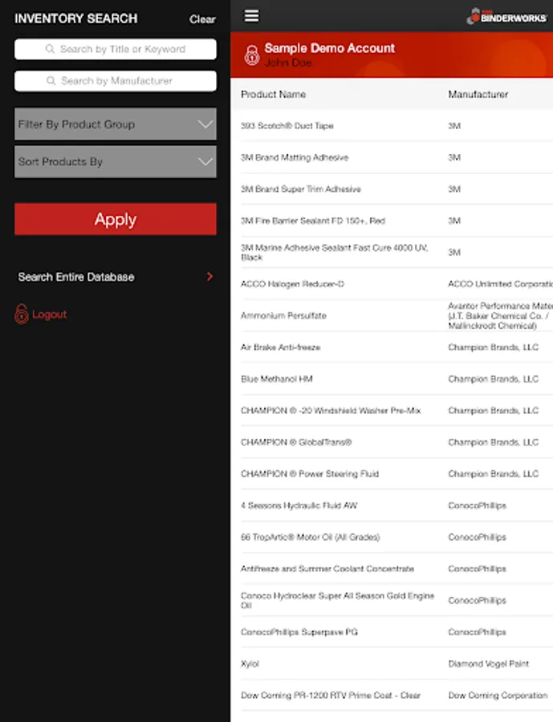Viewport: 553px width, 722px height.
Task: Select Antifreeze and Summer Coolant Concentrate
Action: pos(327,569)
